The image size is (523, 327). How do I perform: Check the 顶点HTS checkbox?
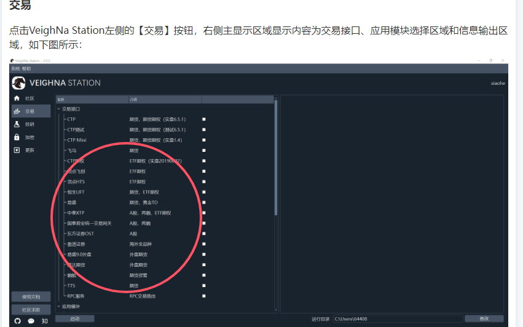coord(204,182)
